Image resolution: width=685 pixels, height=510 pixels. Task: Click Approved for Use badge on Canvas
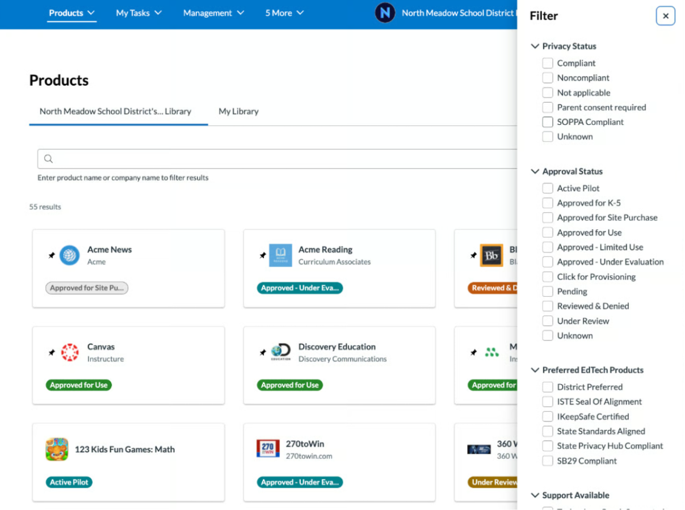[79, 385]
